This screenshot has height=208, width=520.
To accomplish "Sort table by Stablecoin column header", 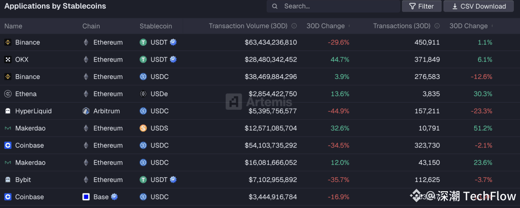I will tap(156, 26).
